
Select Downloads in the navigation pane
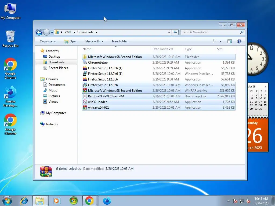tap(56, 62)
